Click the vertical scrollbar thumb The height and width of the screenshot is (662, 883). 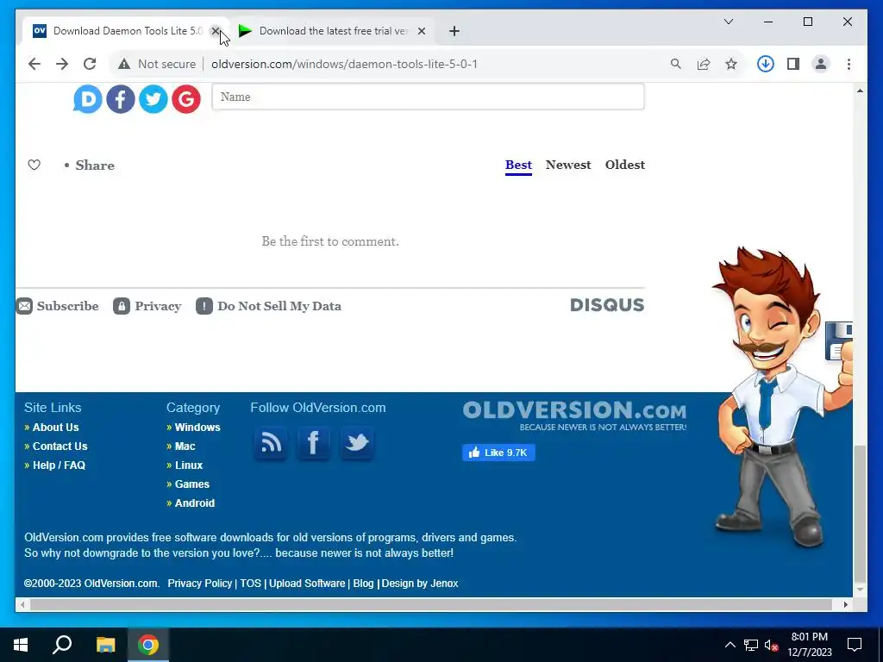(x=860, y=513)
